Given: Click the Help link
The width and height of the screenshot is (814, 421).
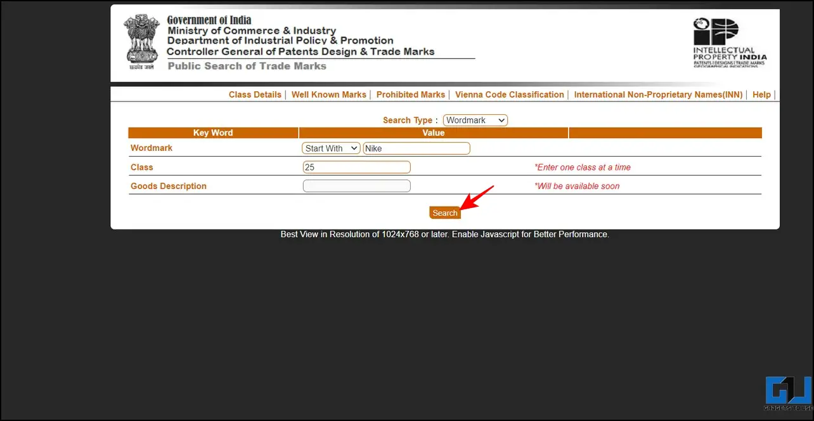Looking at the screenshot, I should (x=761, y=94).
